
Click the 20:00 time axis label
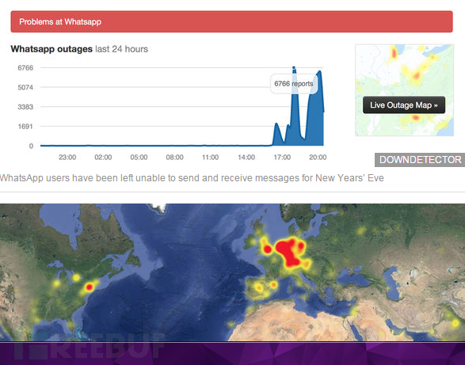[x=318, y=157]
